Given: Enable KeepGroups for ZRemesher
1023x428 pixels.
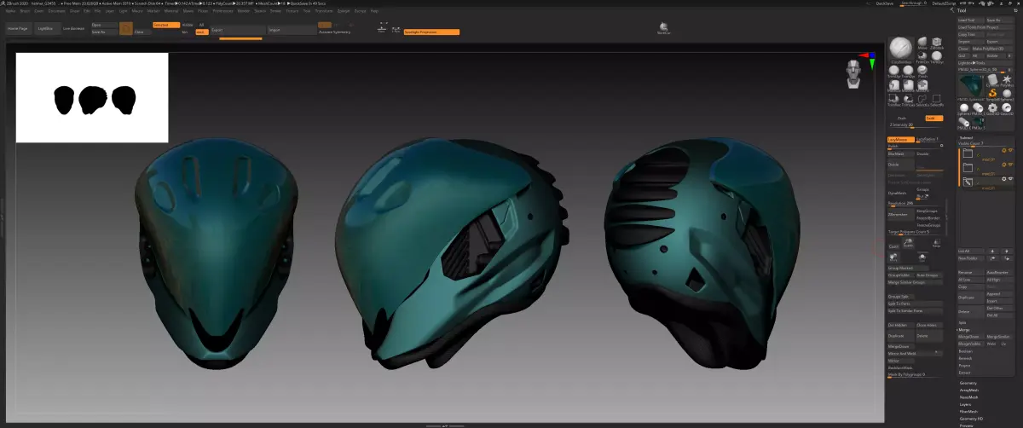Looking at the screenshot, I should point(929,211).
